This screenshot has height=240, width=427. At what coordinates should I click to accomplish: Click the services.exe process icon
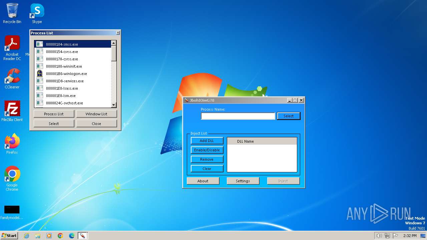coord(40,81)
